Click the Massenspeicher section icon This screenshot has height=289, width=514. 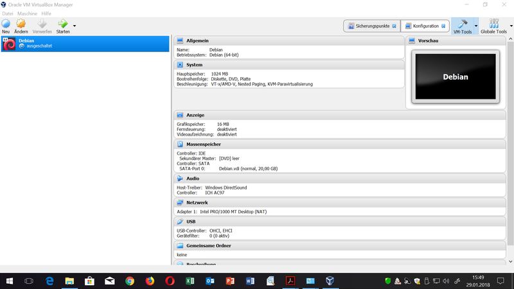click(180, 144)
